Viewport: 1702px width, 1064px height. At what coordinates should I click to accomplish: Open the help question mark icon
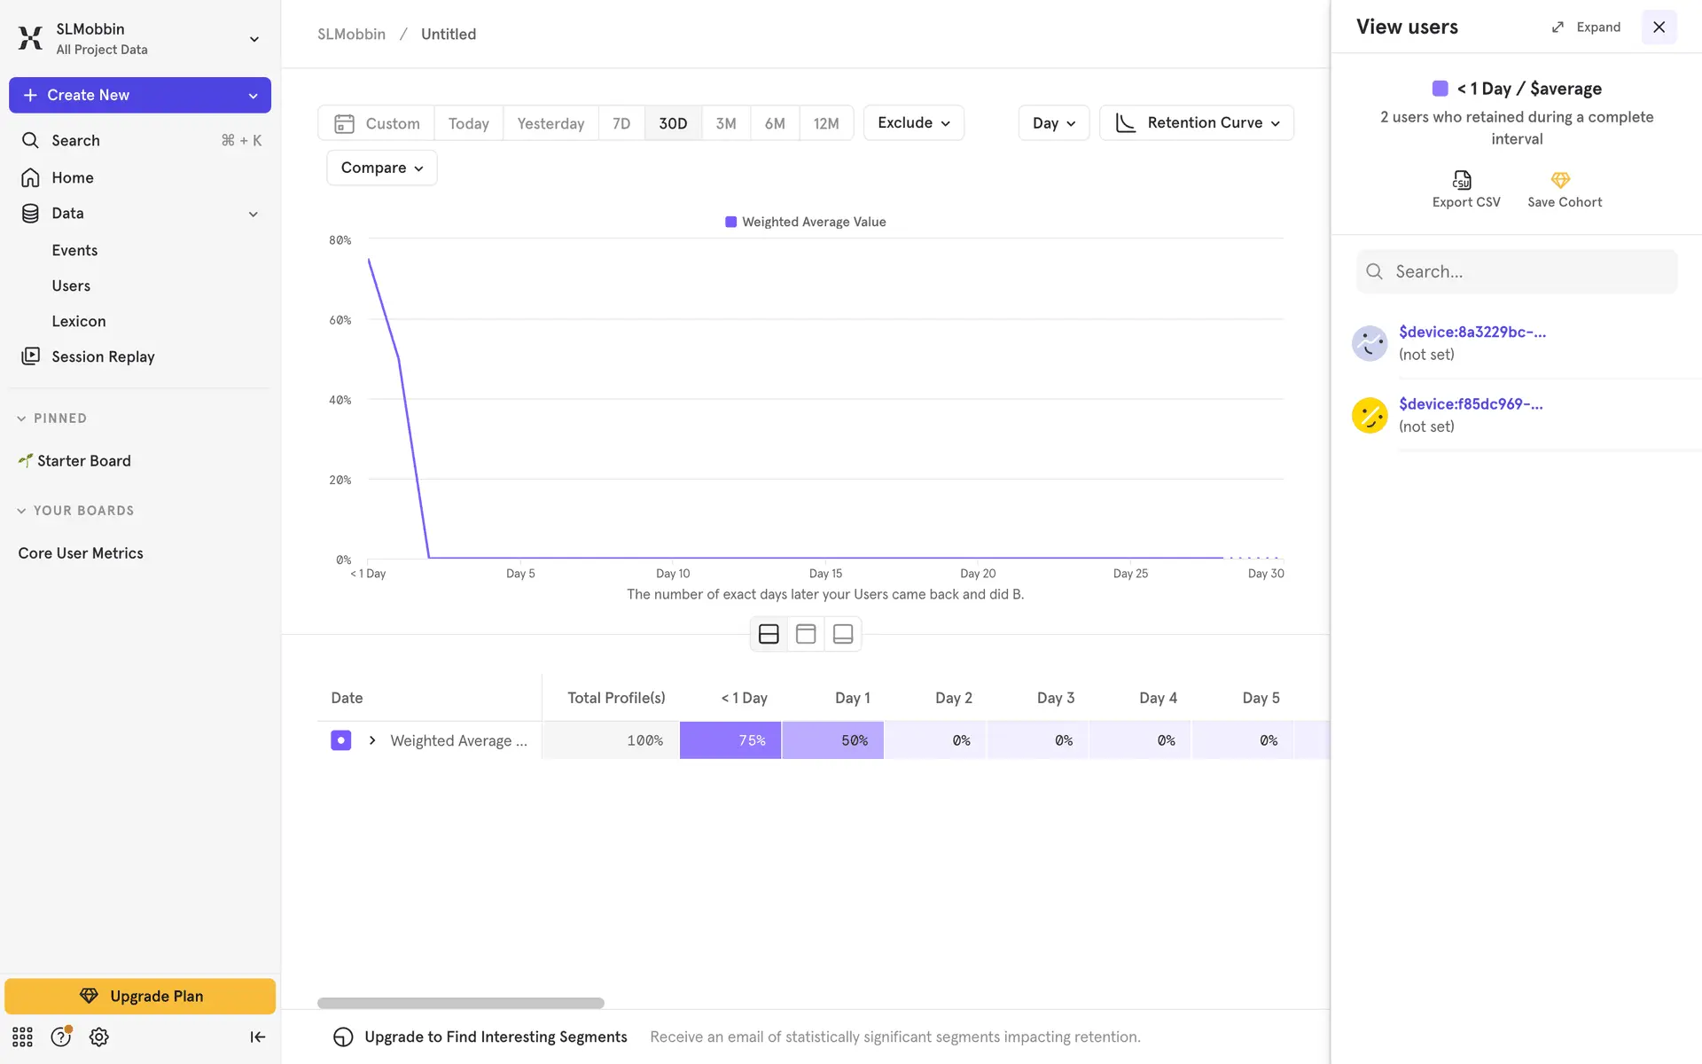click(x=60, y=1037)
